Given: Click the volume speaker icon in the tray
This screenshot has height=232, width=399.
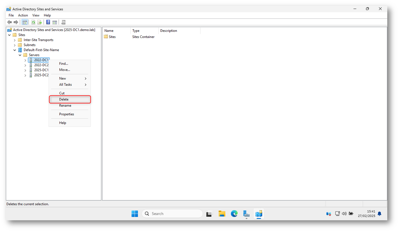Looking at the screenshot, I should tap(344, 214).
